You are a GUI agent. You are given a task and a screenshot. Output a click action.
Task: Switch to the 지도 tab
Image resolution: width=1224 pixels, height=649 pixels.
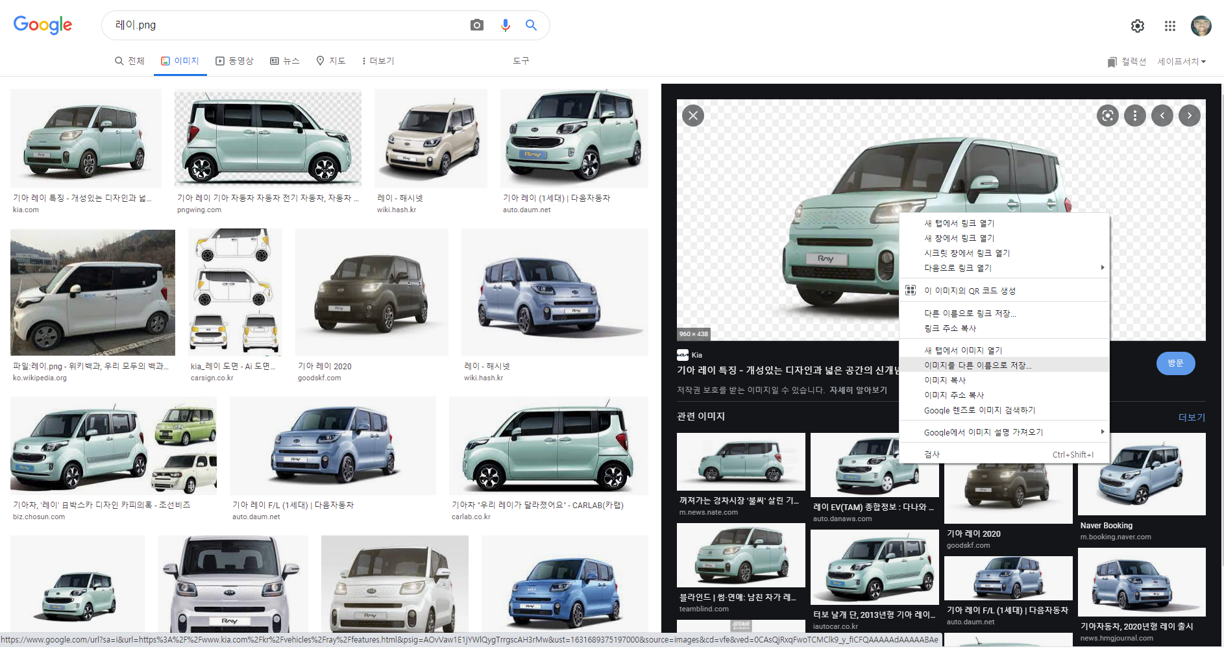click(330, 61)
